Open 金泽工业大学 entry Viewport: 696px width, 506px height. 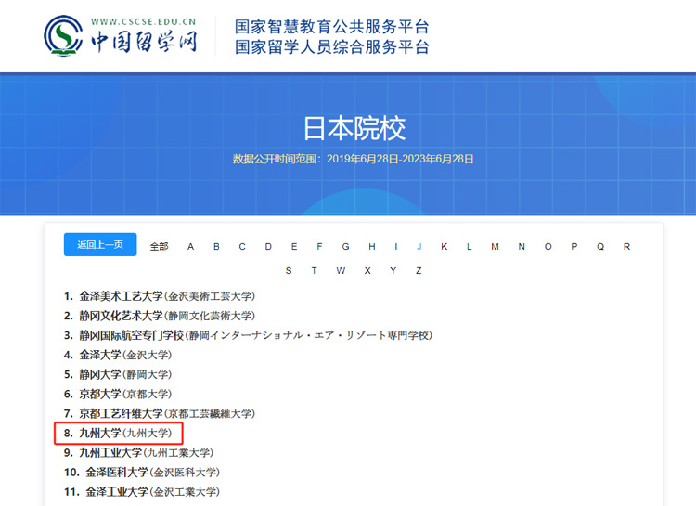coord(142,492)
